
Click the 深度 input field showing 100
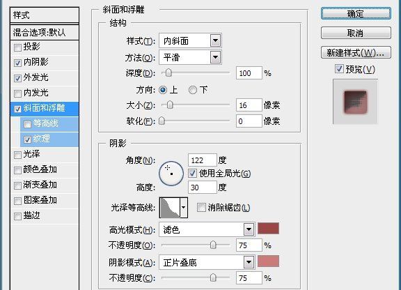tap(249, 73)
